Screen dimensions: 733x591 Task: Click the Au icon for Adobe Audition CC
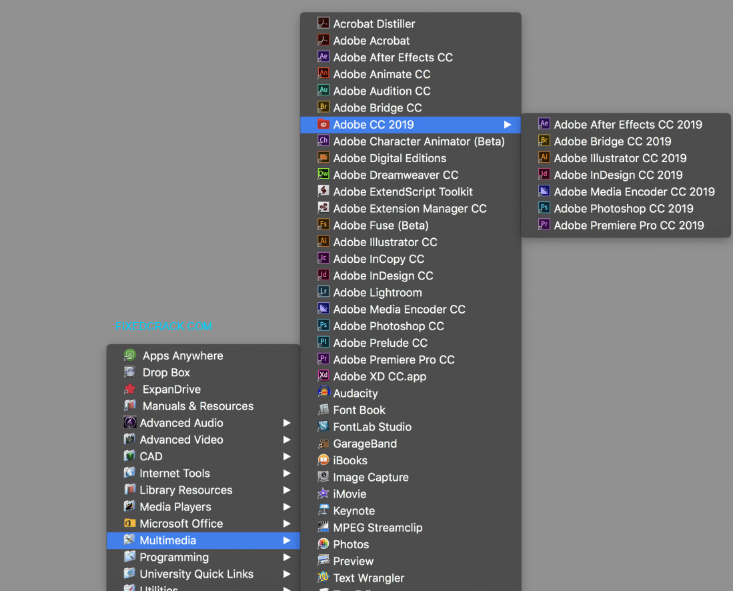click(323, 90)
